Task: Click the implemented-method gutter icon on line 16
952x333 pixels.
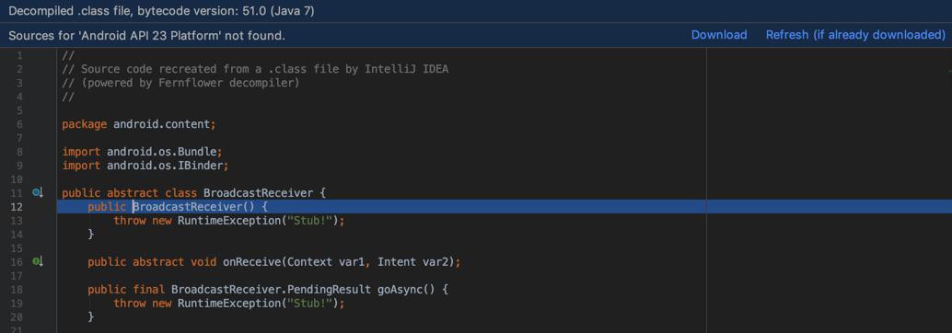Action: click(38, 261)
